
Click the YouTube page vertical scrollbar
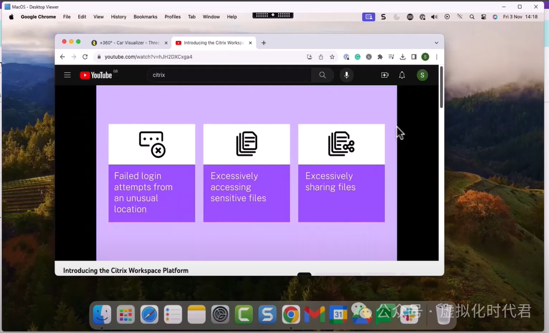pyautogui.click(x=441, y=87)
